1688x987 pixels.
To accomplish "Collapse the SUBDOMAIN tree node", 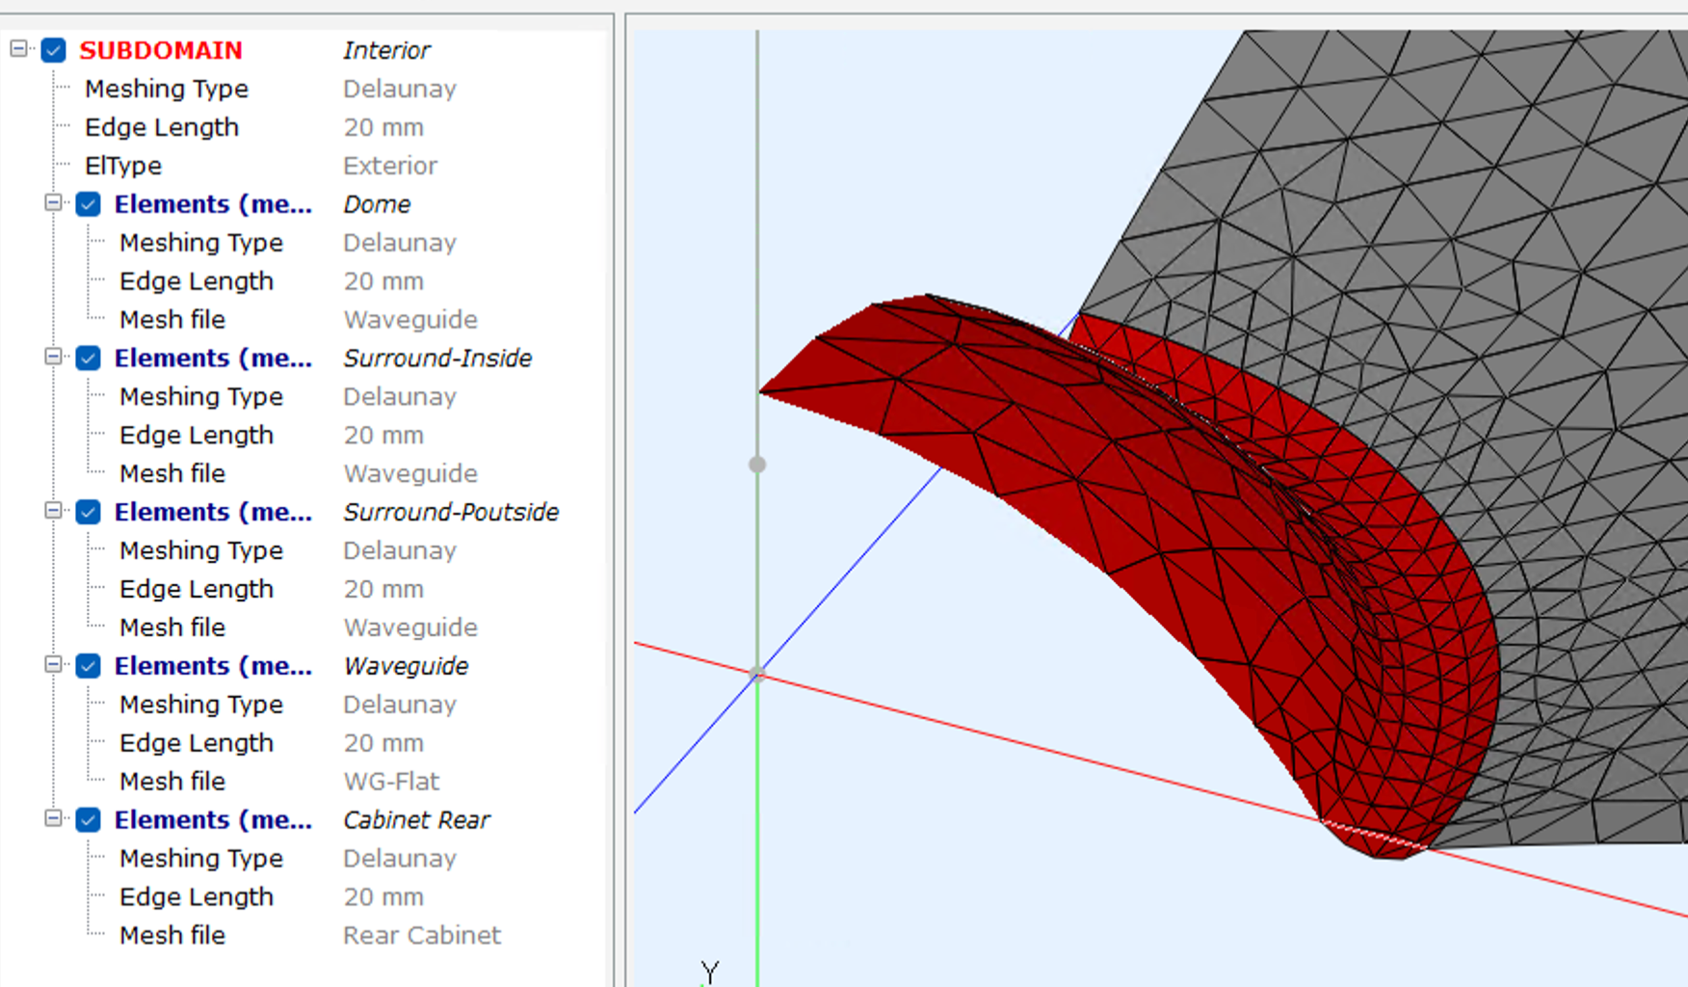I will coord(18,48).
